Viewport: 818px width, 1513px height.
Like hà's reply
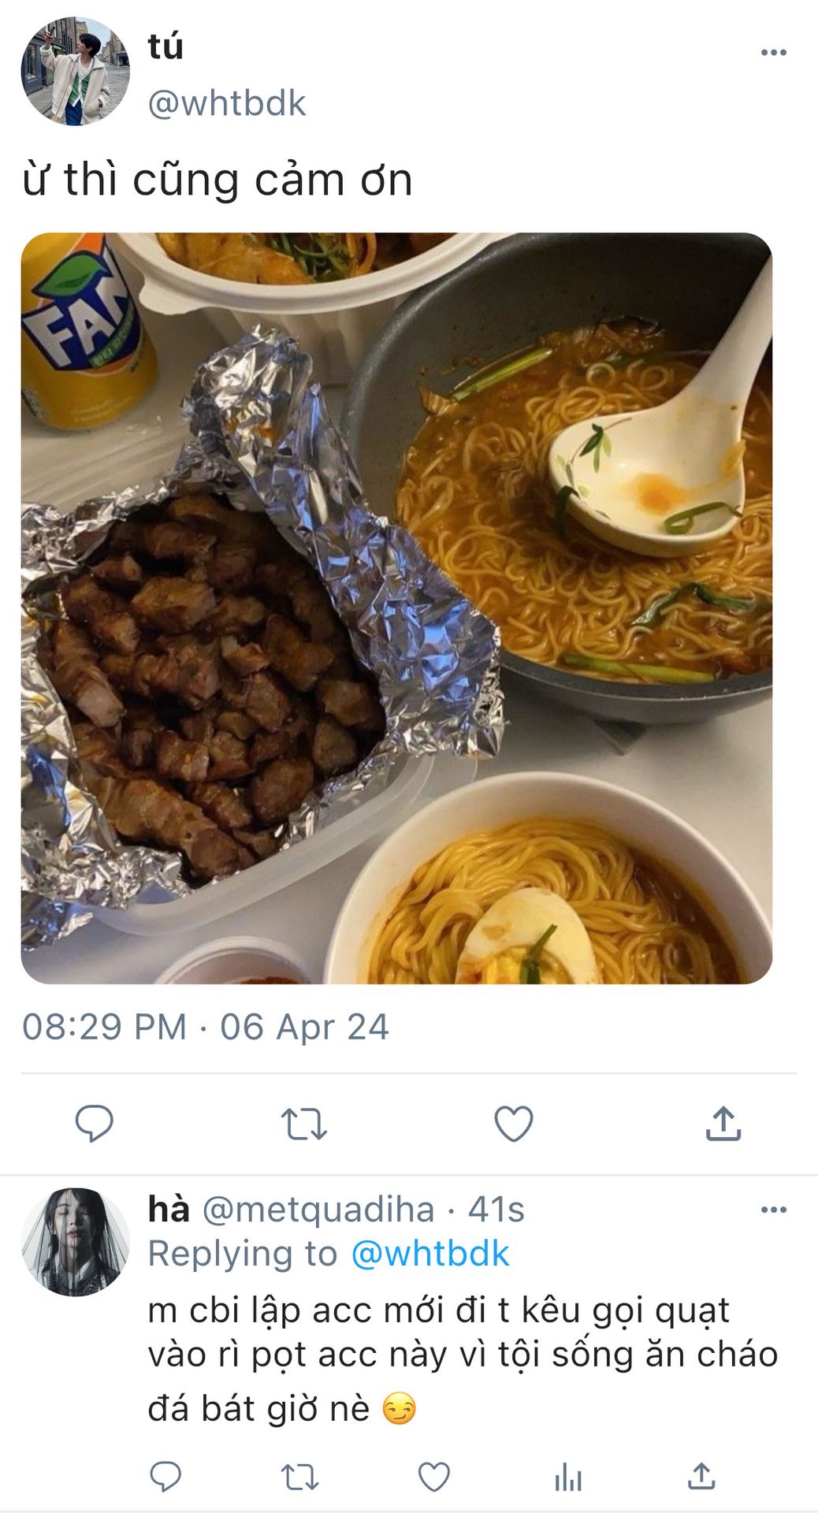(x=433, y=1477)
